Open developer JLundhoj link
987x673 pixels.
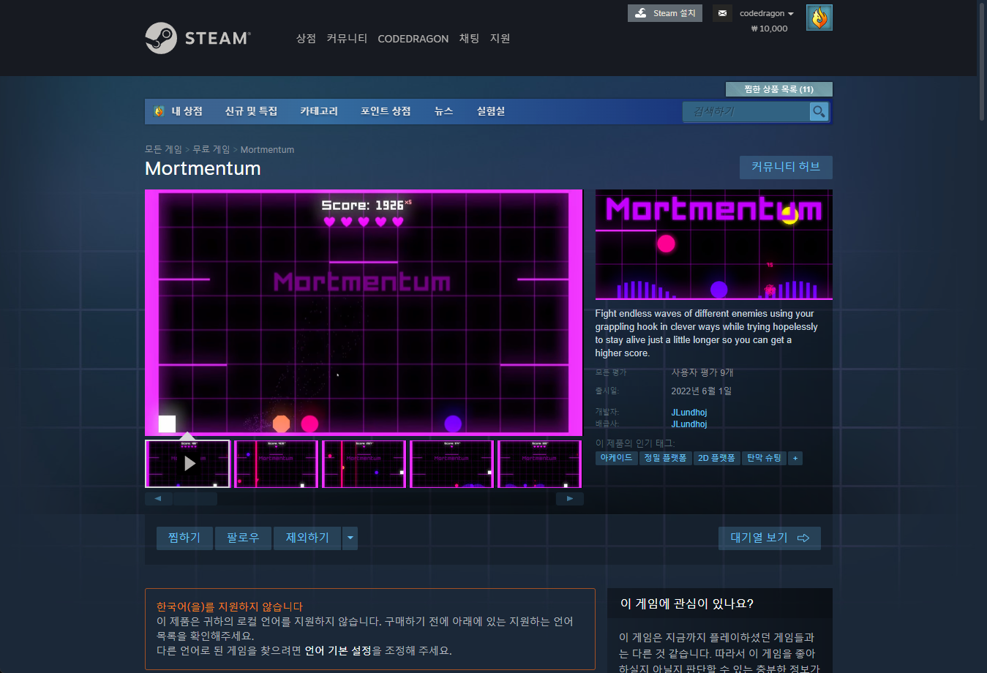click(689, 413)
